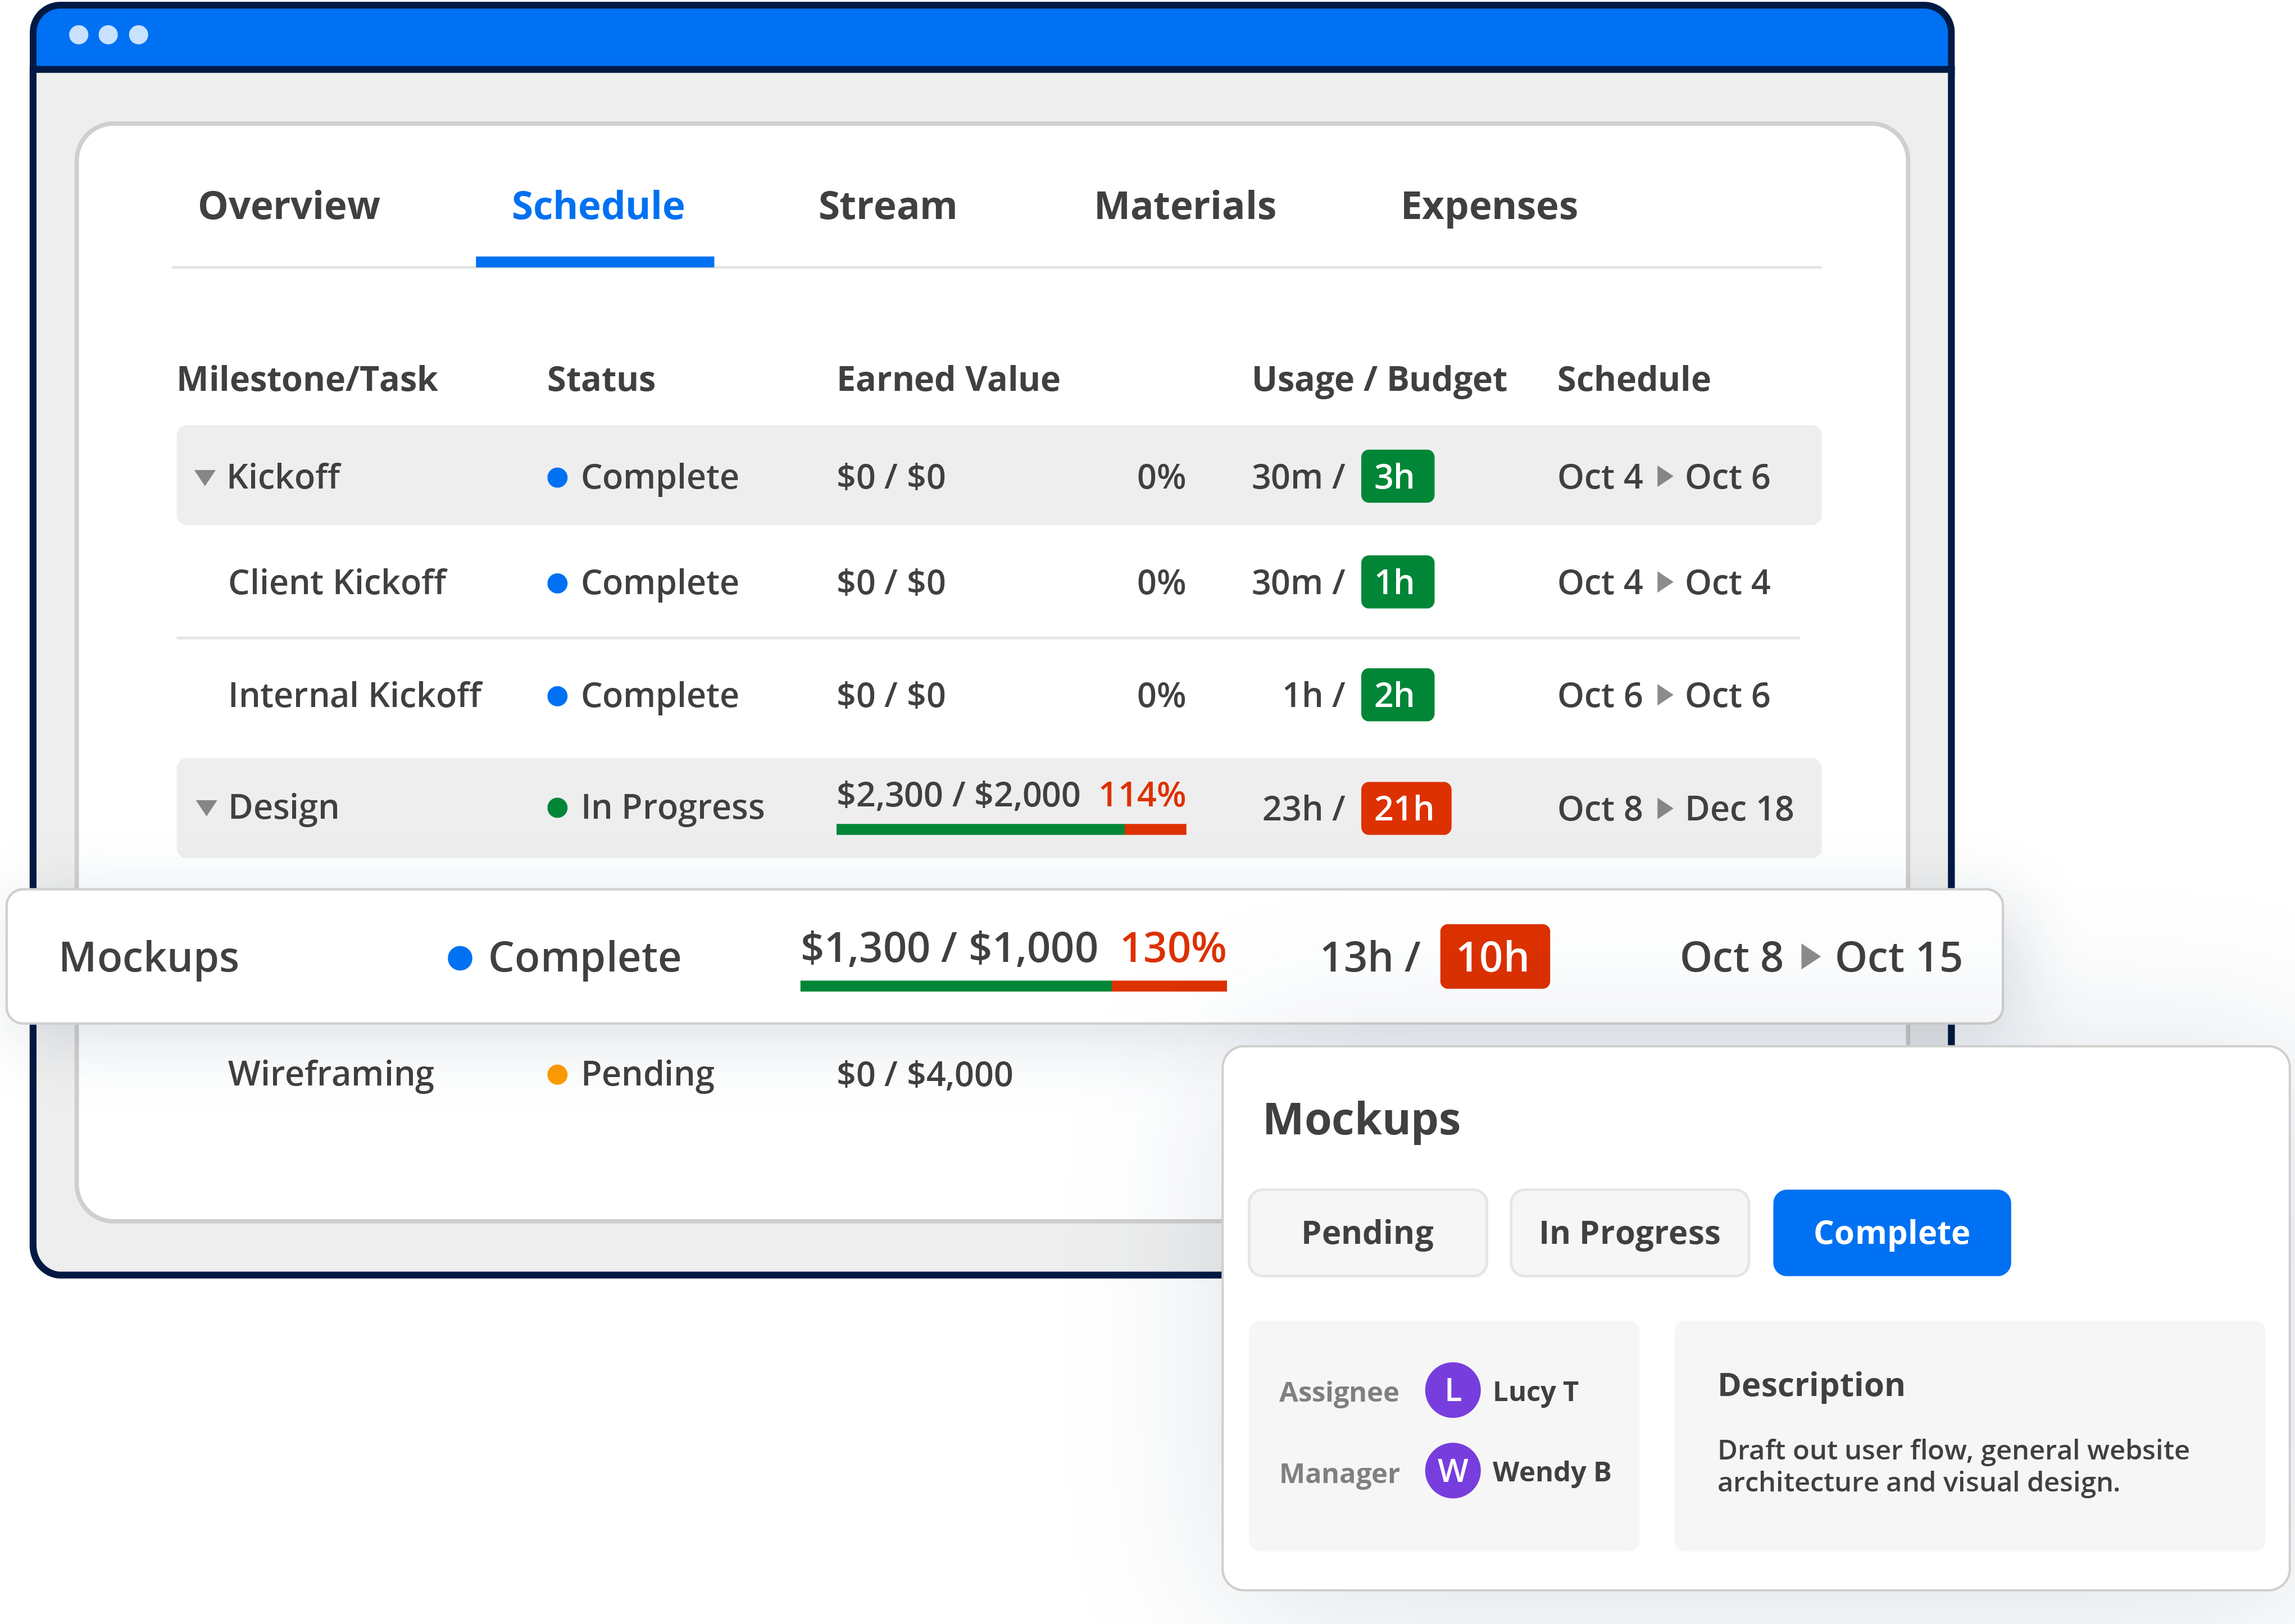This screenshot has width=2295, height=1624.
Task: Click the Mockups 130% earned value bar
Action: [1012, 986]
